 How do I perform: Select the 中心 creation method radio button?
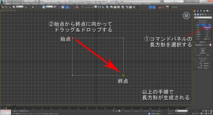[x=205, y=55]
